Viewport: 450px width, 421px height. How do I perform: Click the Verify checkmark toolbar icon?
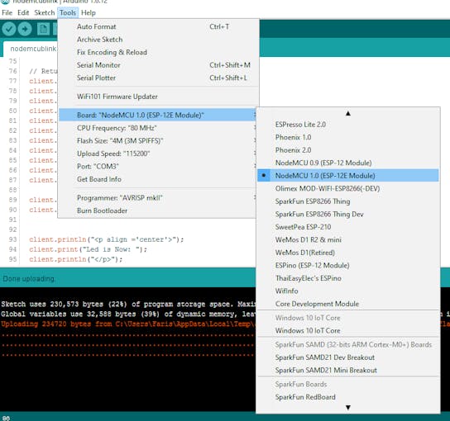(x=8, y=29)
